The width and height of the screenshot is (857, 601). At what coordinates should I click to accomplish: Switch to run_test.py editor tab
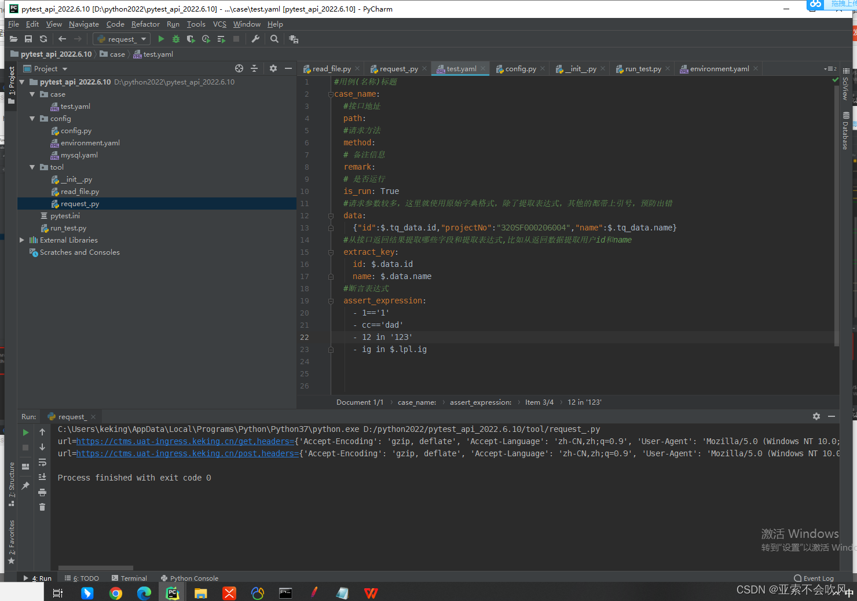click(x=643, y=69)
